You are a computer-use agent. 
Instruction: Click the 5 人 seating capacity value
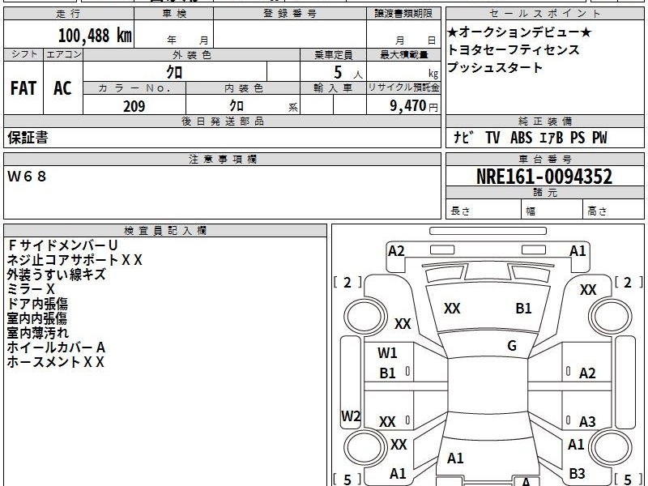[347, 72]
